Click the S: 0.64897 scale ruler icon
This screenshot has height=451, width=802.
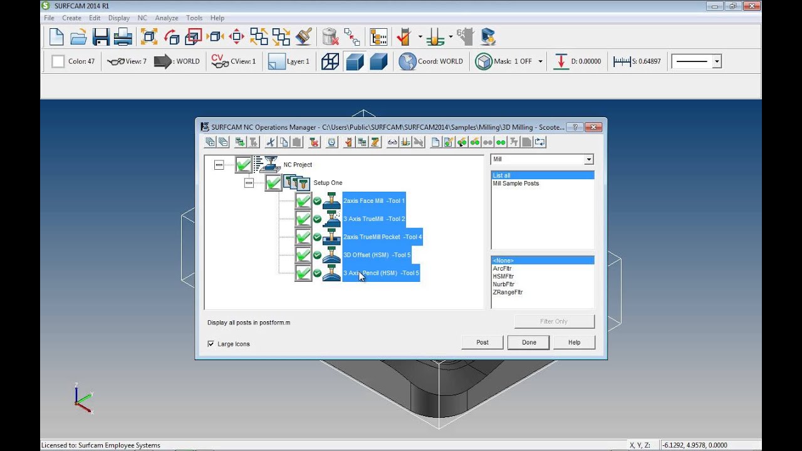[622, 61]
